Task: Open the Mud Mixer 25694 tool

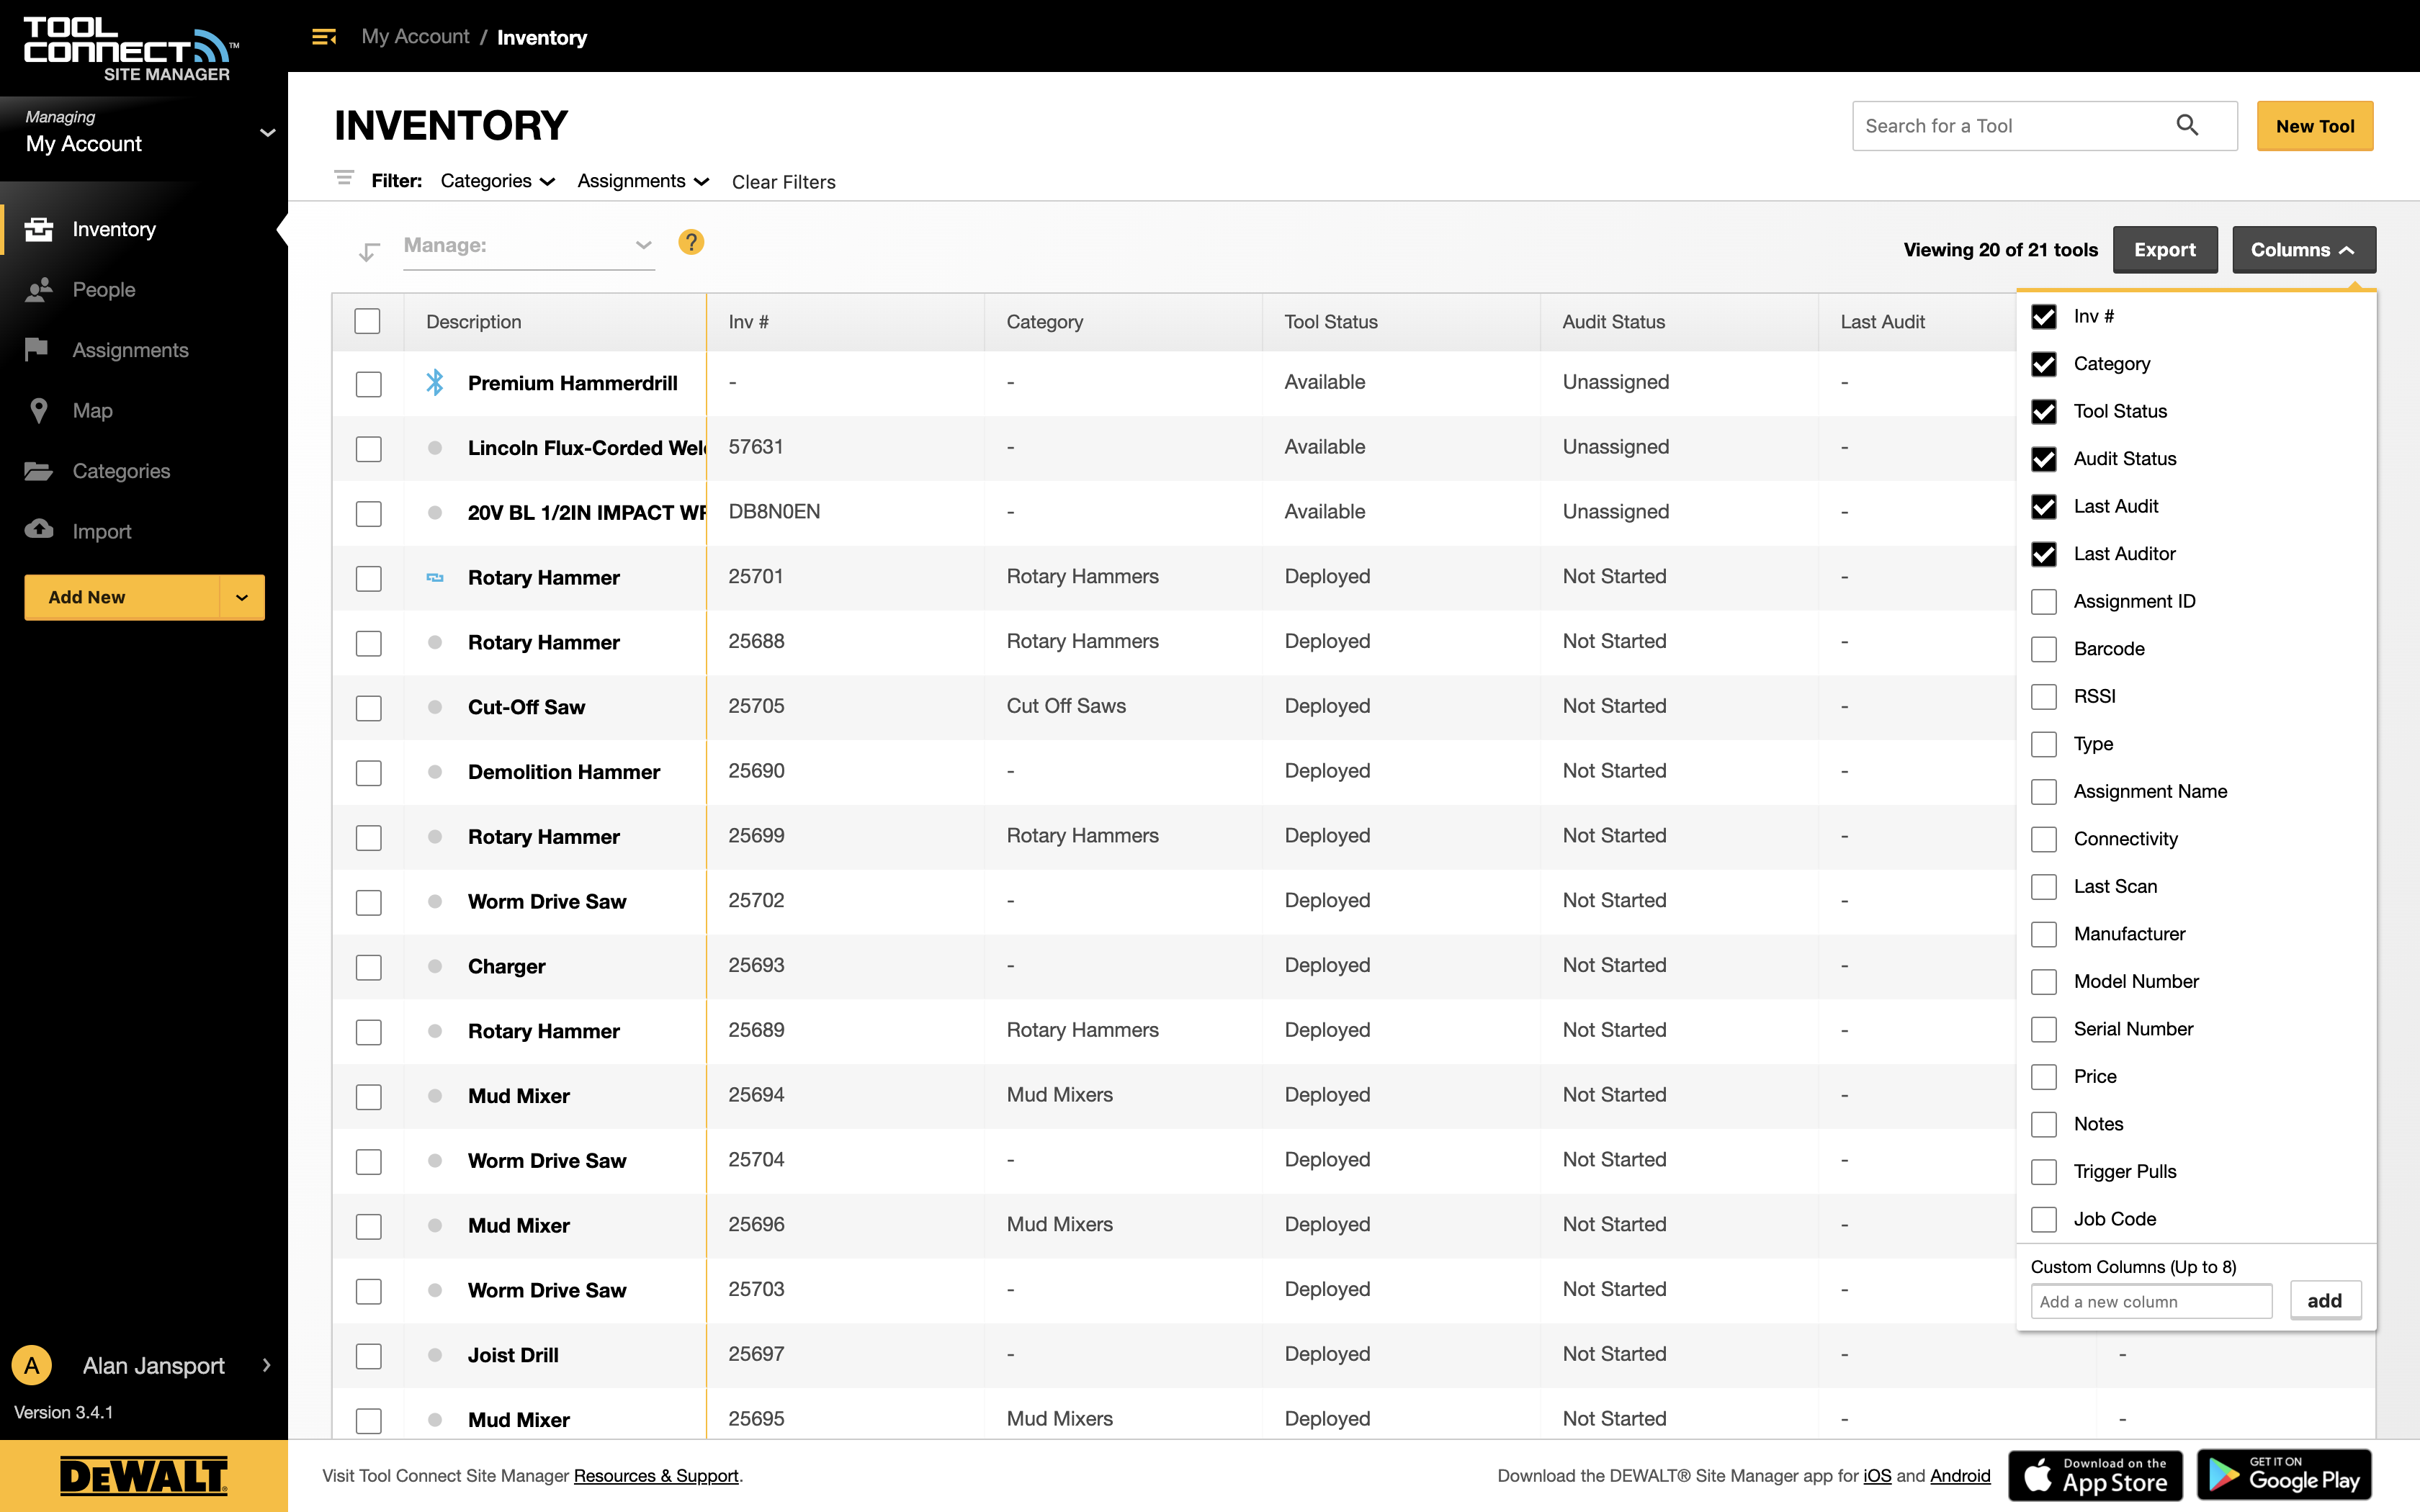Action: pos(518,1095)
